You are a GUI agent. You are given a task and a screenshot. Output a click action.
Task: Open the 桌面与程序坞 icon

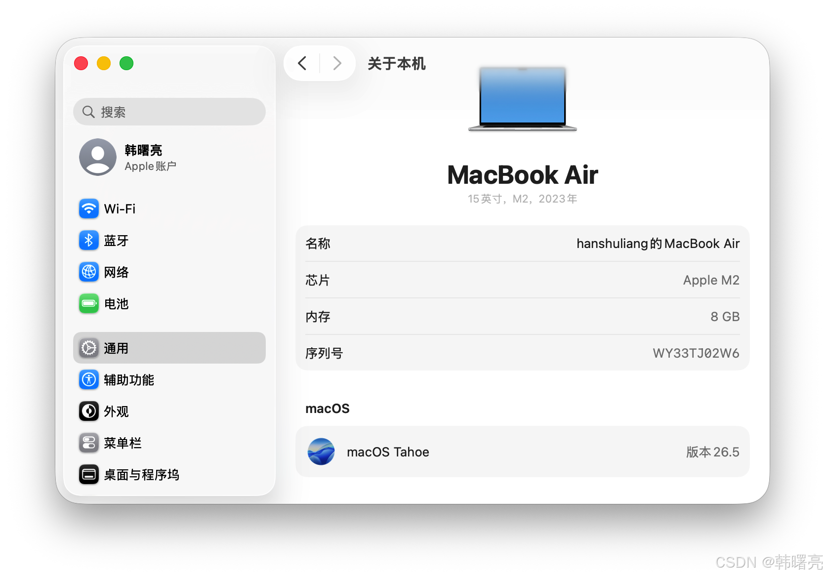click(x=89, y=475)
